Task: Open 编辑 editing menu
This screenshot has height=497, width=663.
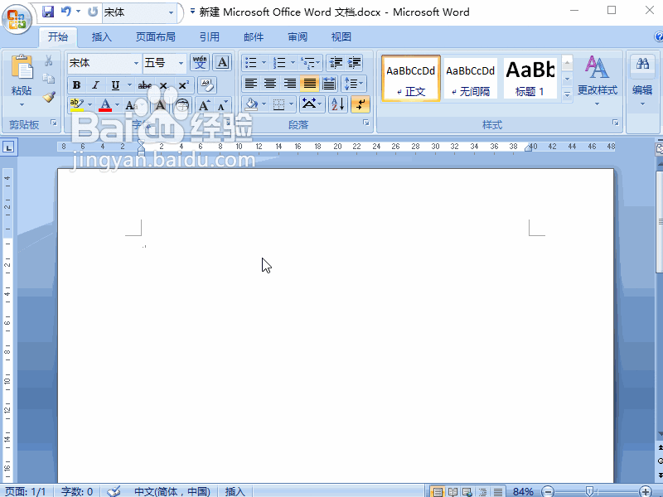Action: [642, 80]
